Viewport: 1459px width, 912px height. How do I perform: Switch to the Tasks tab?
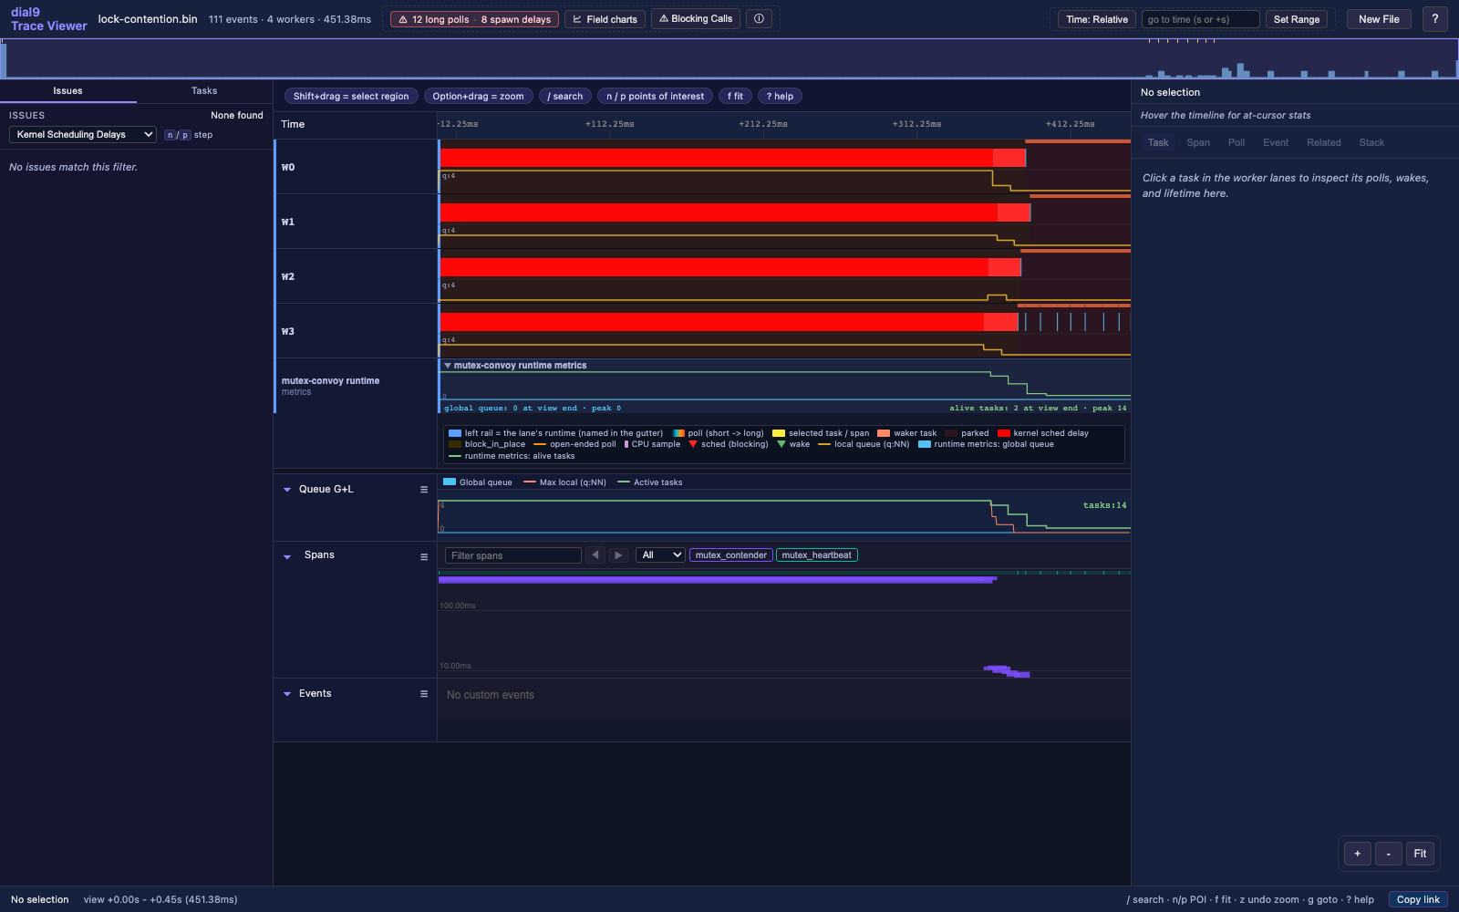tap(204, 91)
